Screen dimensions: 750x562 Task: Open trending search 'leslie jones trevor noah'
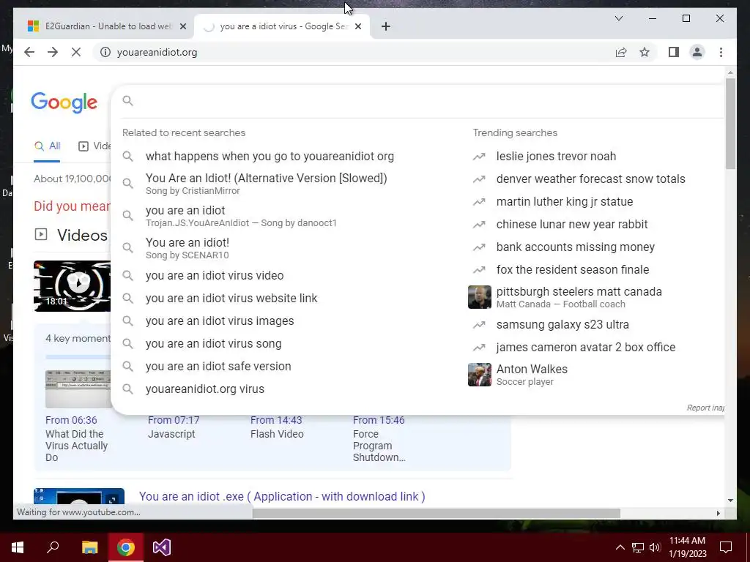[556, 157]
